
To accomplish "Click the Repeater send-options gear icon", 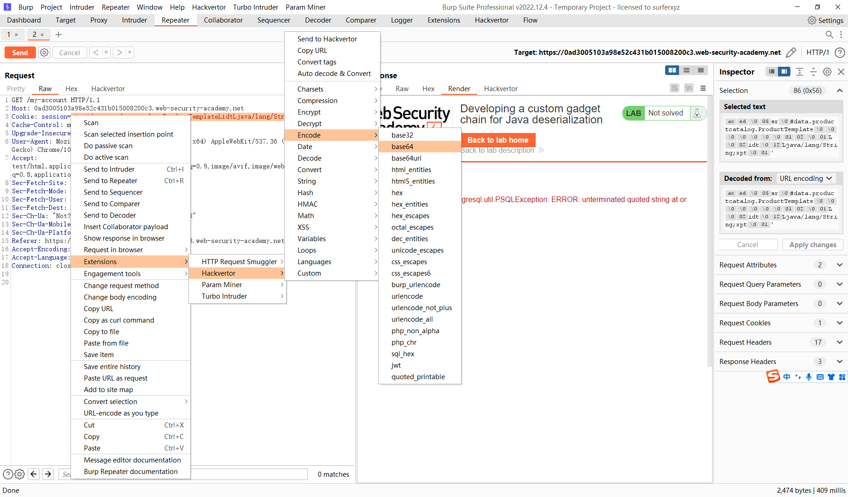I will point(44,52).
